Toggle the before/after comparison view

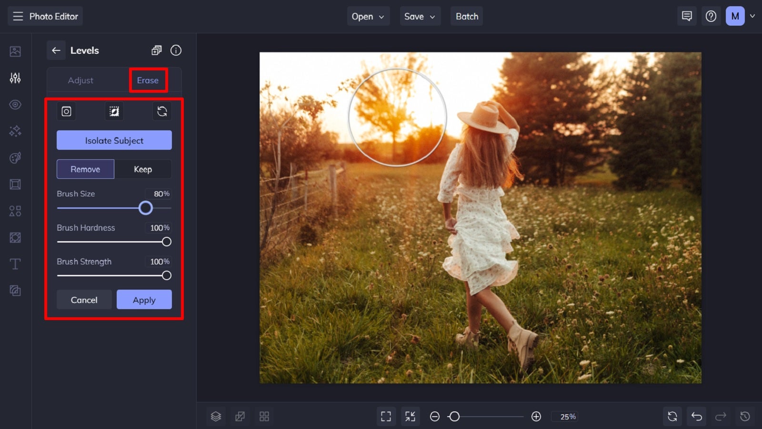click(x=240, y=416)
